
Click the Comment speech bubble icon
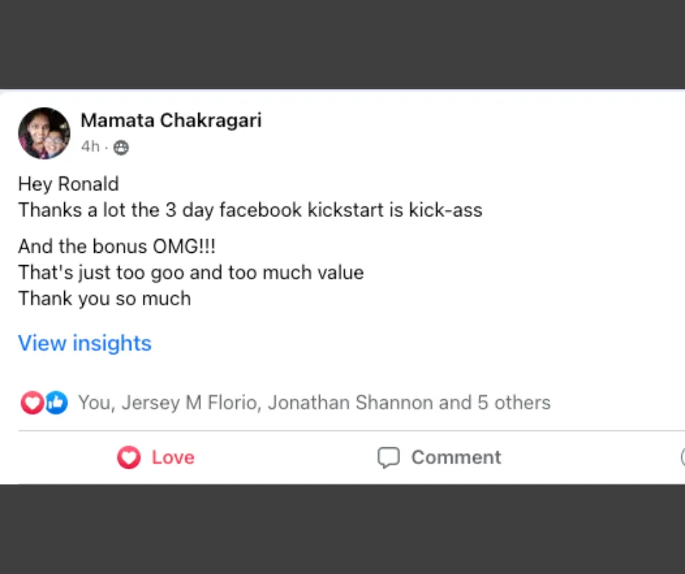(388, 457)
